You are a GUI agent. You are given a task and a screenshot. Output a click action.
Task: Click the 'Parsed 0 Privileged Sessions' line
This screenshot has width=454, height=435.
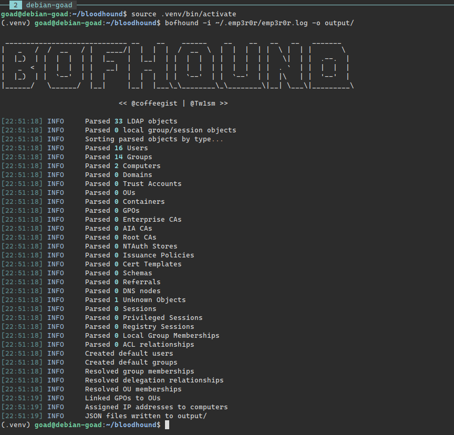(x=143, y=318)
